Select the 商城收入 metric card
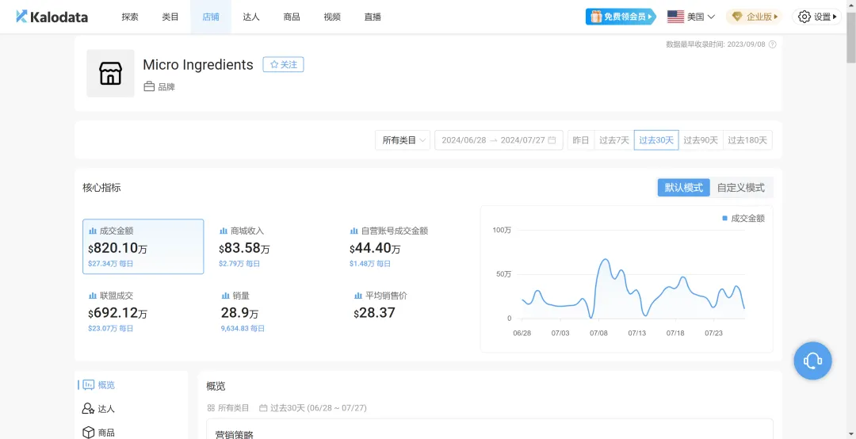The width and height of the screenshot is (856, 439). pos(273,246)
